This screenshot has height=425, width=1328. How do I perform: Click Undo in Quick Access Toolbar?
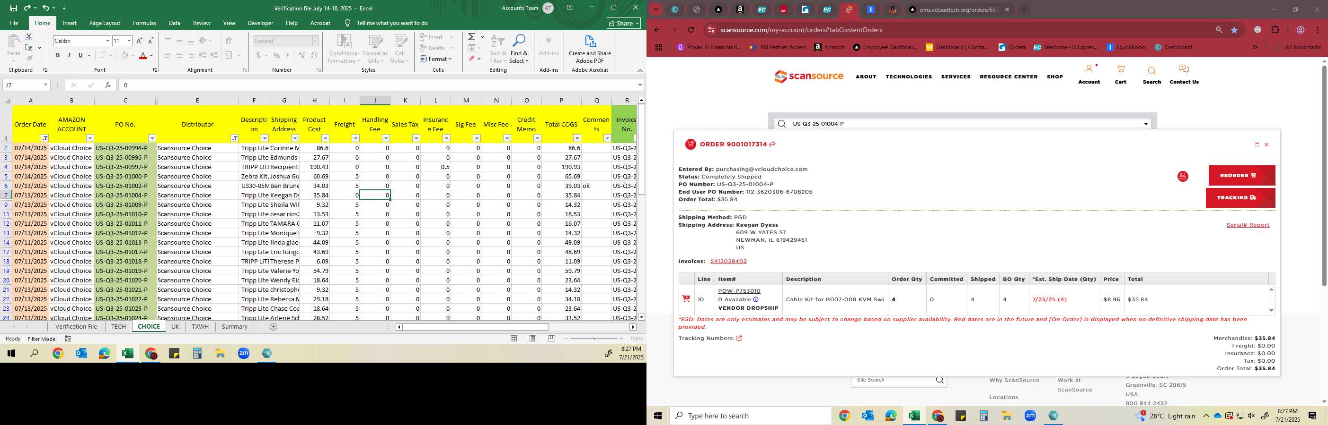46,8
